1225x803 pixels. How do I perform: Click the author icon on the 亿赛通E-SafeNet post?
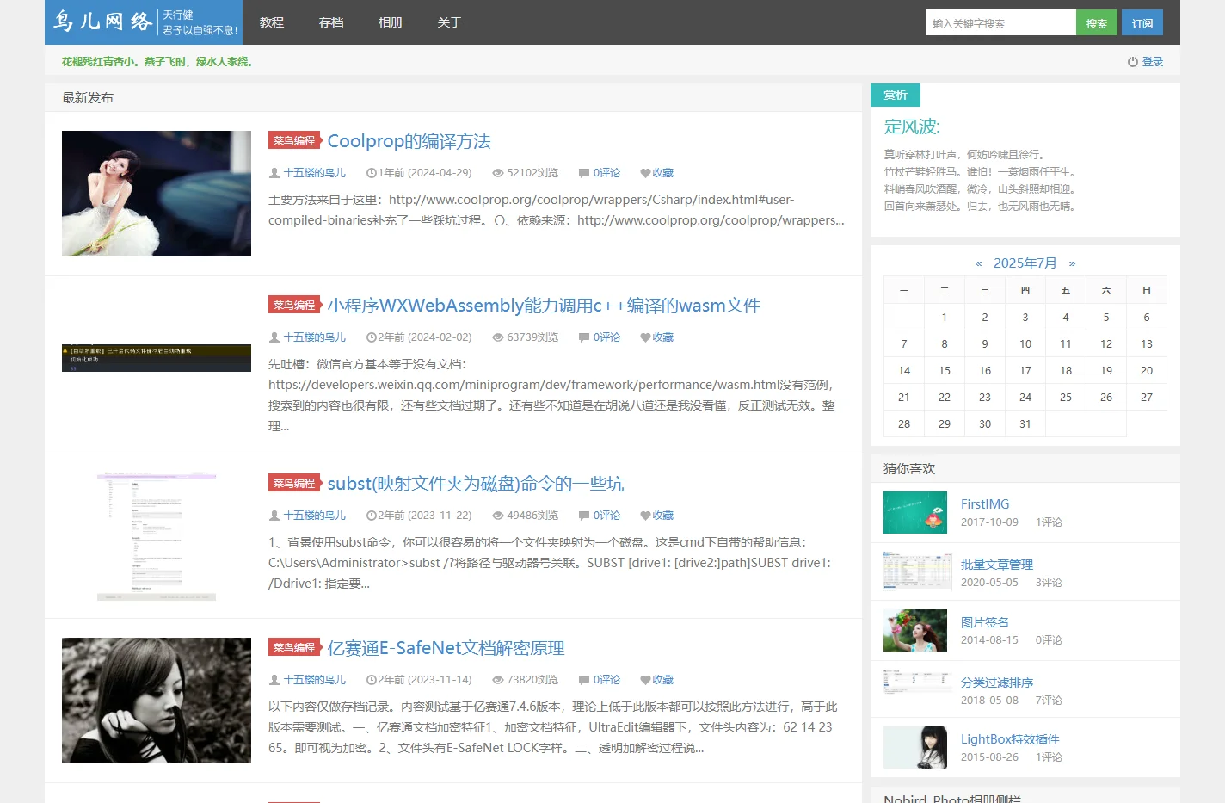274,680
